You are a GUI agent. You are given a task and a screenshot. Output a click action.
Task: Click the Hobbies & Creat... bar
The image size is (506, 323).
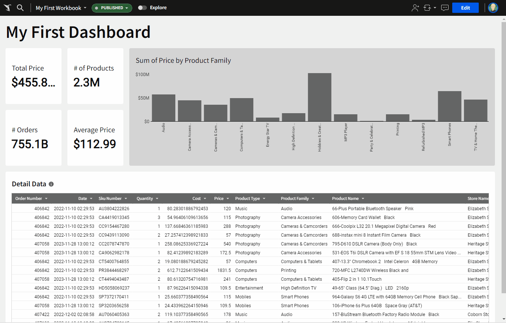coord(320,97)
